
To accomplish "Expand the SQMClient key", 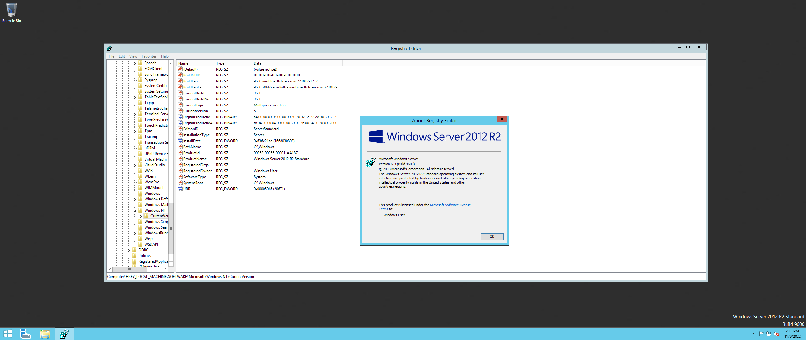I will point(135,69).
